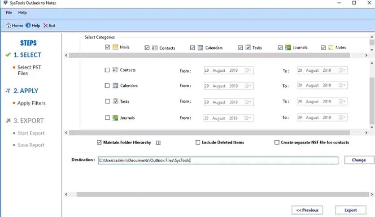Open Journals From date picker dropdown
This screenshot has height=217, width=375.
tap(248, 118)
